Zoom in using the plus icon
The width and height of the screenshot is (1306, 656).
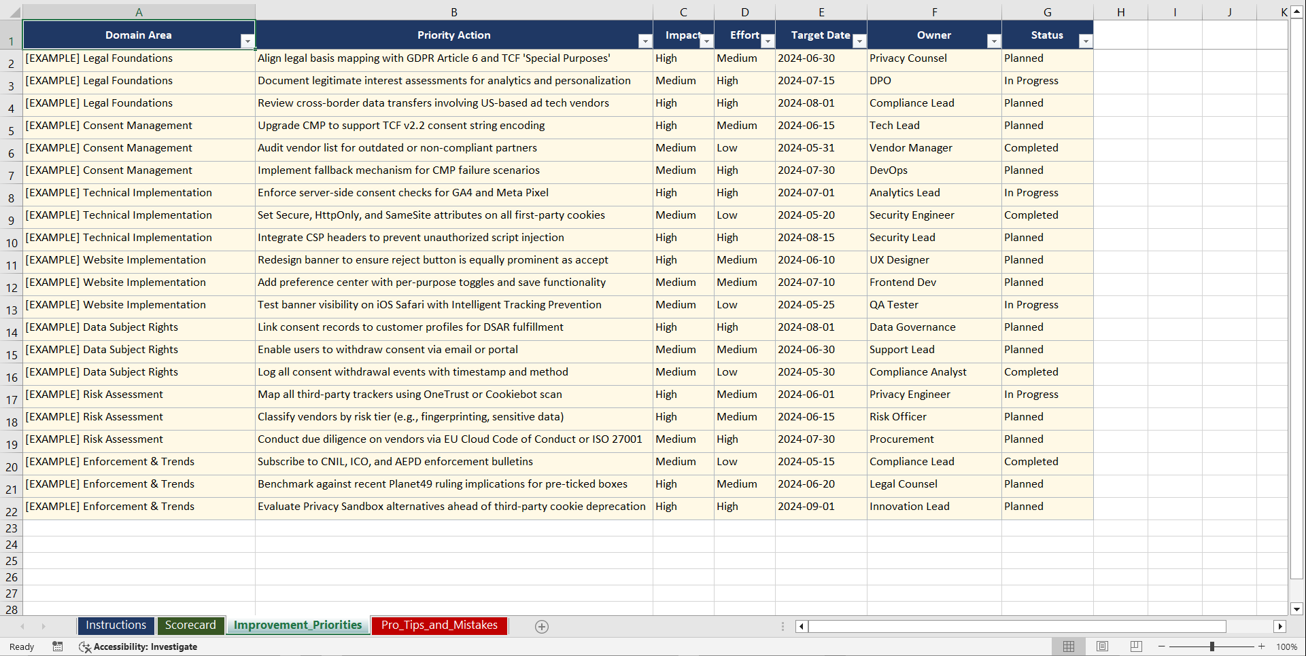tap(1261, 646)
